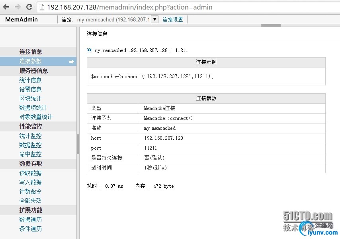Click the Memcache连接 type value cell
The height and width of the screenshot is (239, 340).
pyautogui.click(x=233, y=108)
